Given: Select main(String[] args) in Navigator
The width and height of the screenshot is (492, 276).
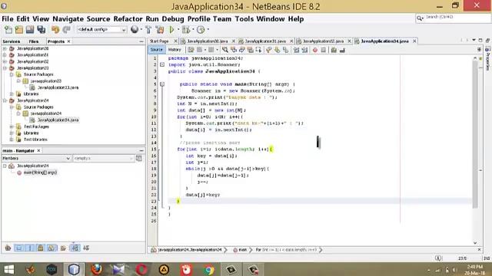Looking at the screenshot, I should (40, 172).
